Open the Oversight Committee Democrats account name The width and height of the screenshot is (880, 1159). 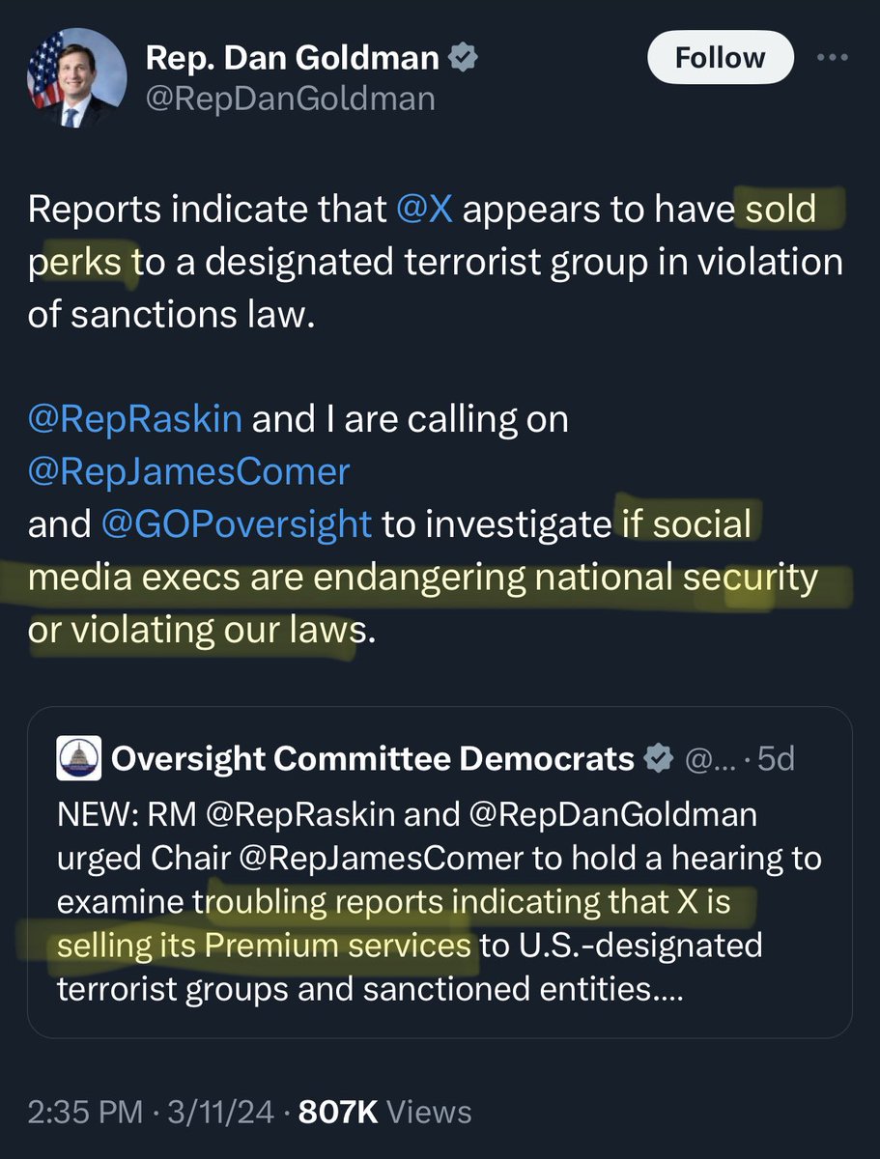coord(373,759)
